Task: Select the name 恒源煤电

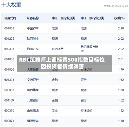Action: tap(33, 121)
